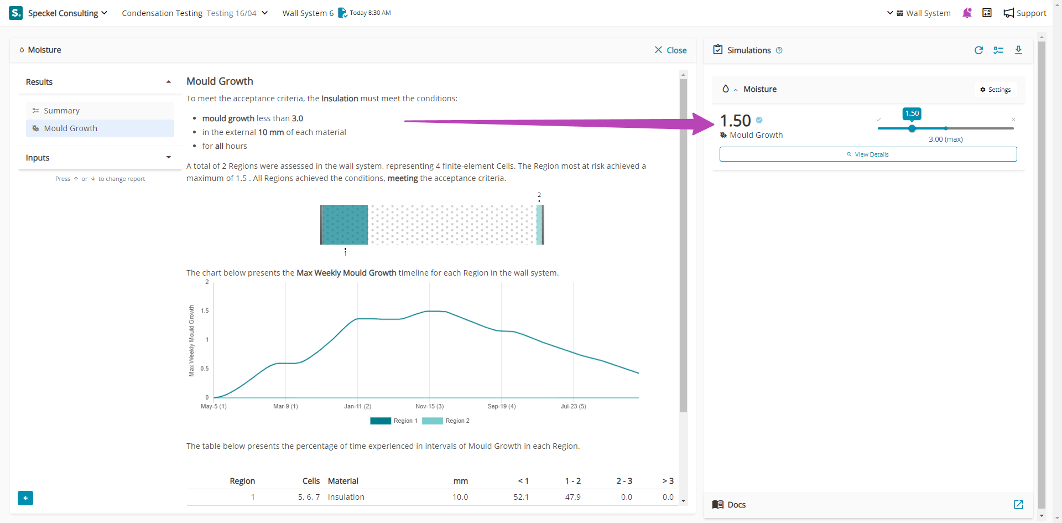This screenshot has width=1062, height=523.
Task: Select Summary report item
Action: [x=61, y=111]
